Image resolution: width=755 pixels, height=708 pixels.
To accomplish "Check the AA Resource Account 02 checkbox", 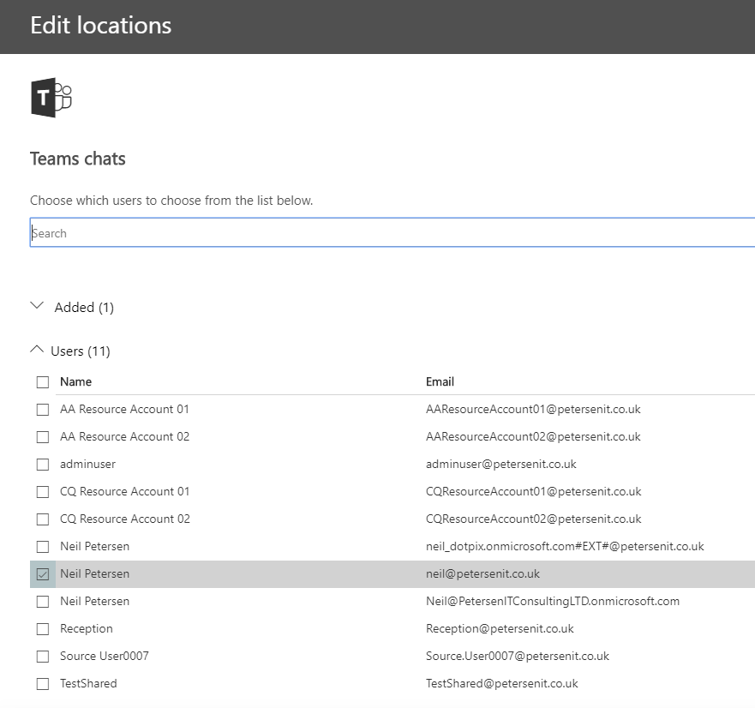I will coord(43,437).
